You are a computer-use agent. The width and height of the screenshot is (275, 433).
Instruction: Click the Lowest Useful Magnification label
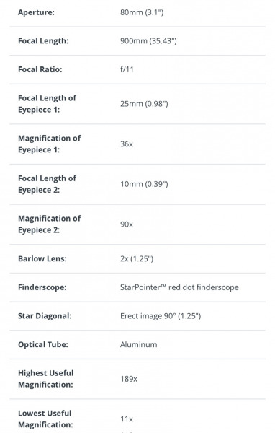coord(45,419)
